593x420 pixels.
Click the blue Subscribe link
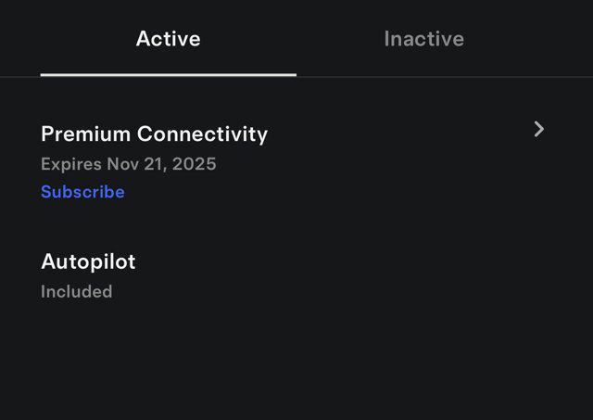tap(82, 192)
